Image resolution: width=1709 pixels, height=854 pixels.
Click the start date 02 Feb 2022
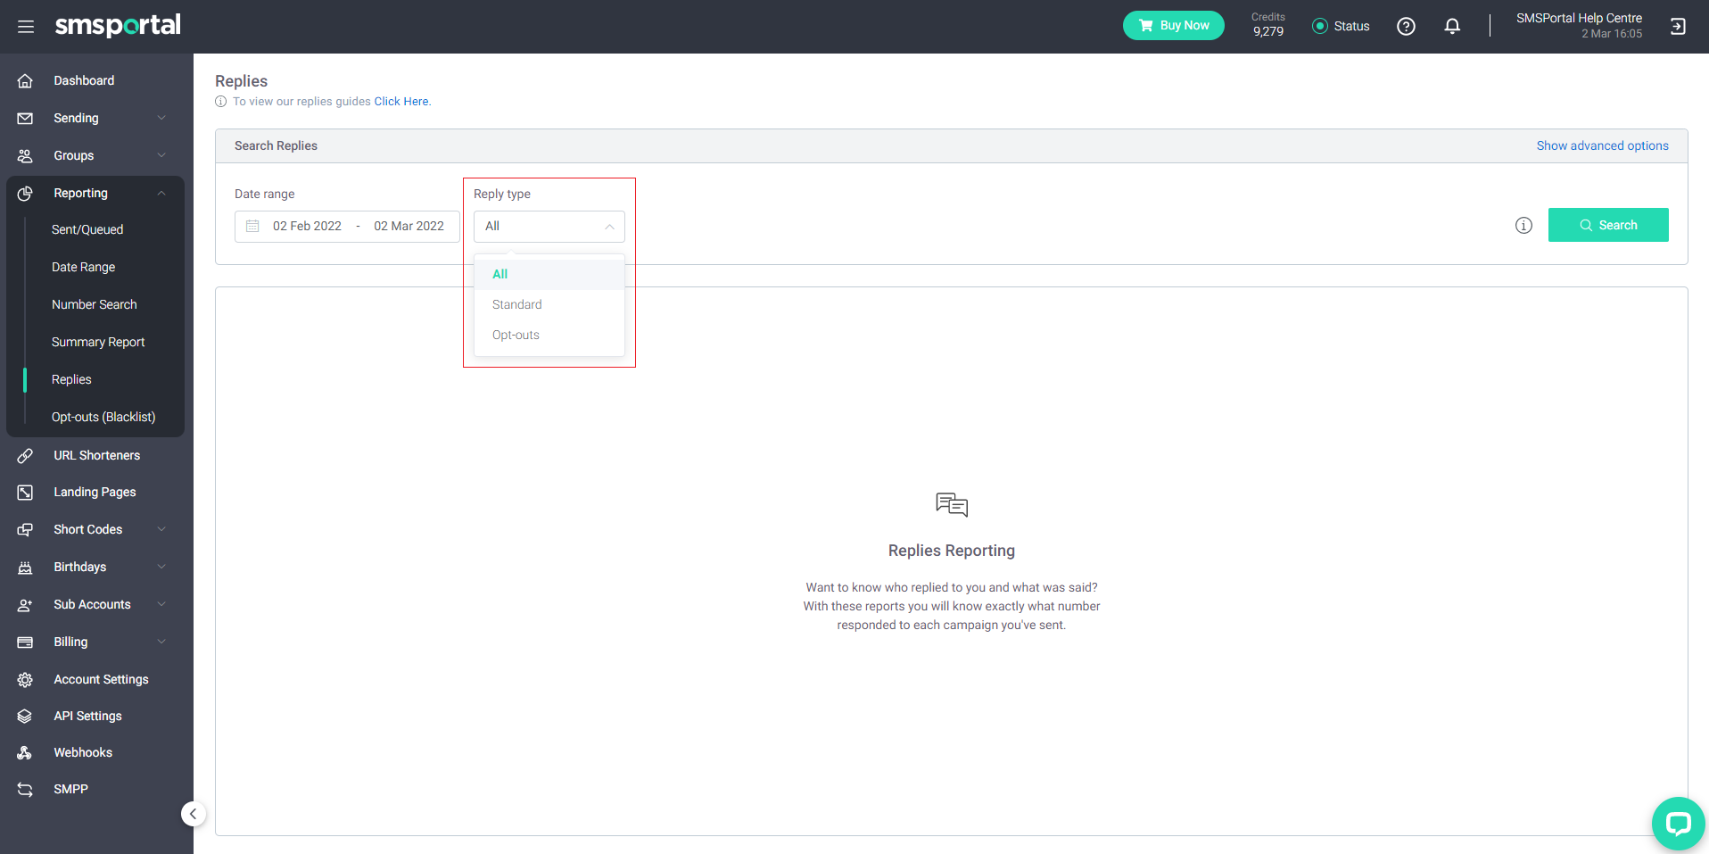coord(307,227)
